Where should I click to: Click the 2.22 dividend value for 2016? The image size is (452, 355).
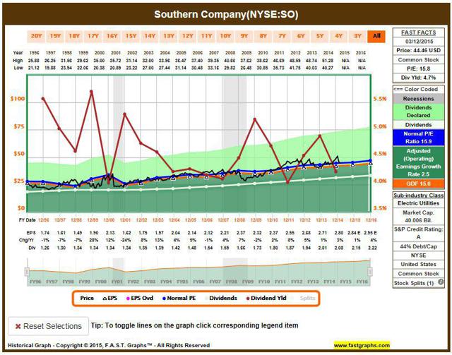click(372, 248)
